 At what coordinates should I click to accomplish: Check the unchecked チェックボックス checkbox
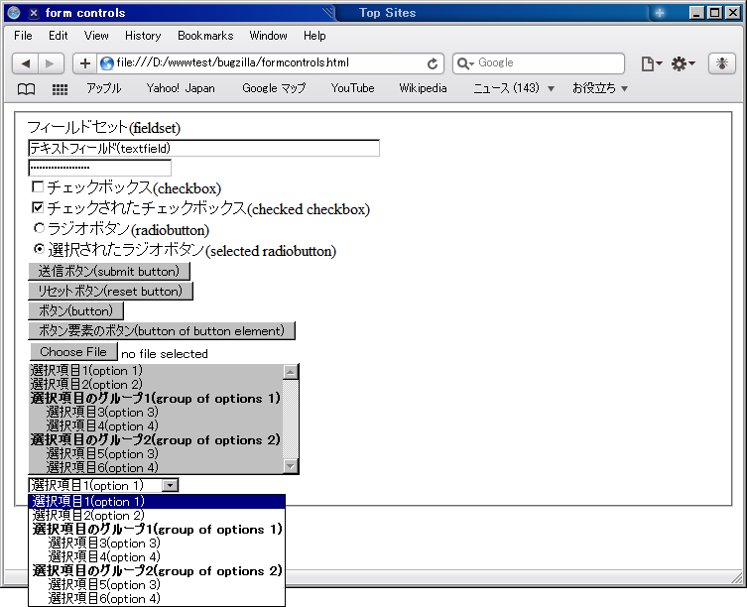(38, 186)
